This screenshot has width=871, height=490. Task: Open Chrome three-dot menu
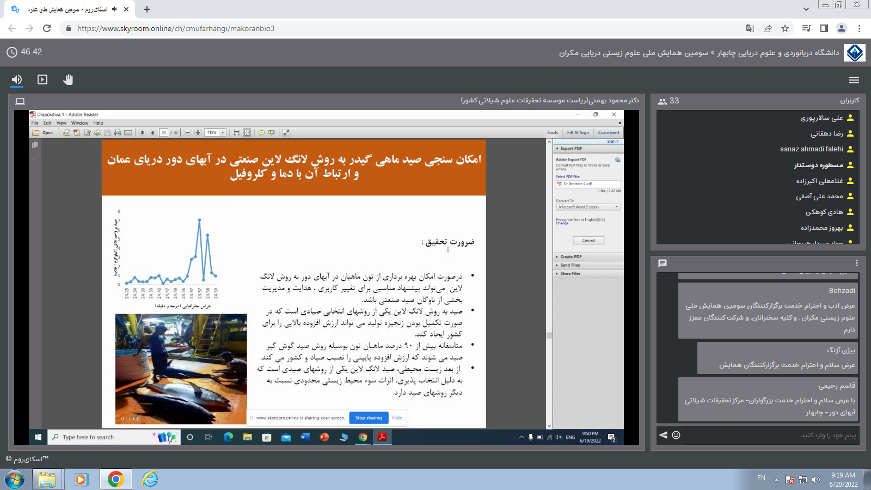coord(859,28)
